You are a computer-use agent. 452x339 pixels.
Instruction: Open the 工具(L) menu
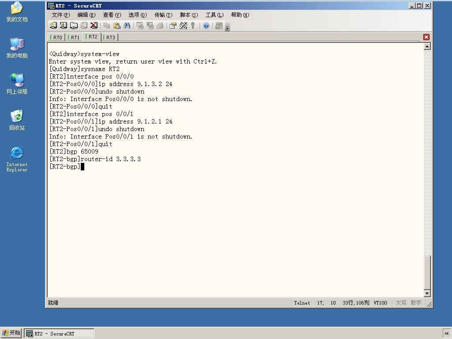coord(214,15)
